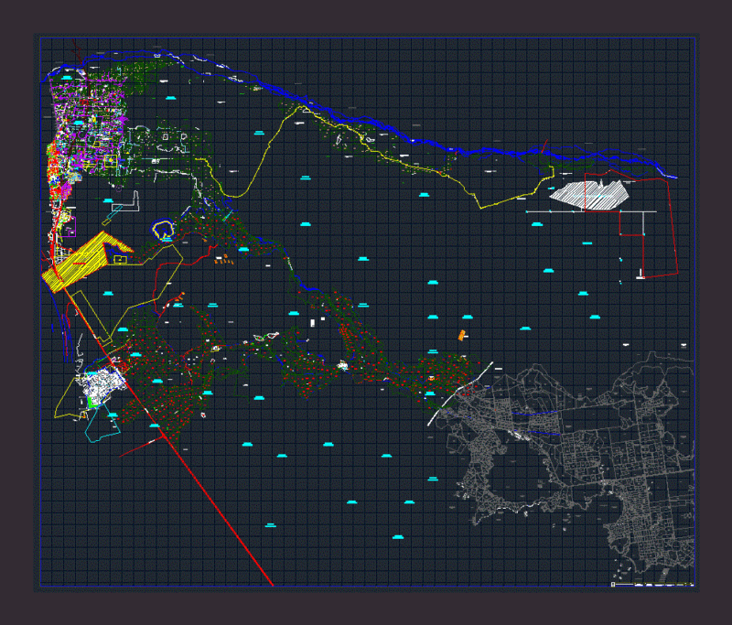
Task: Select the small legend icon in title strip
Action: click(613, 585)
